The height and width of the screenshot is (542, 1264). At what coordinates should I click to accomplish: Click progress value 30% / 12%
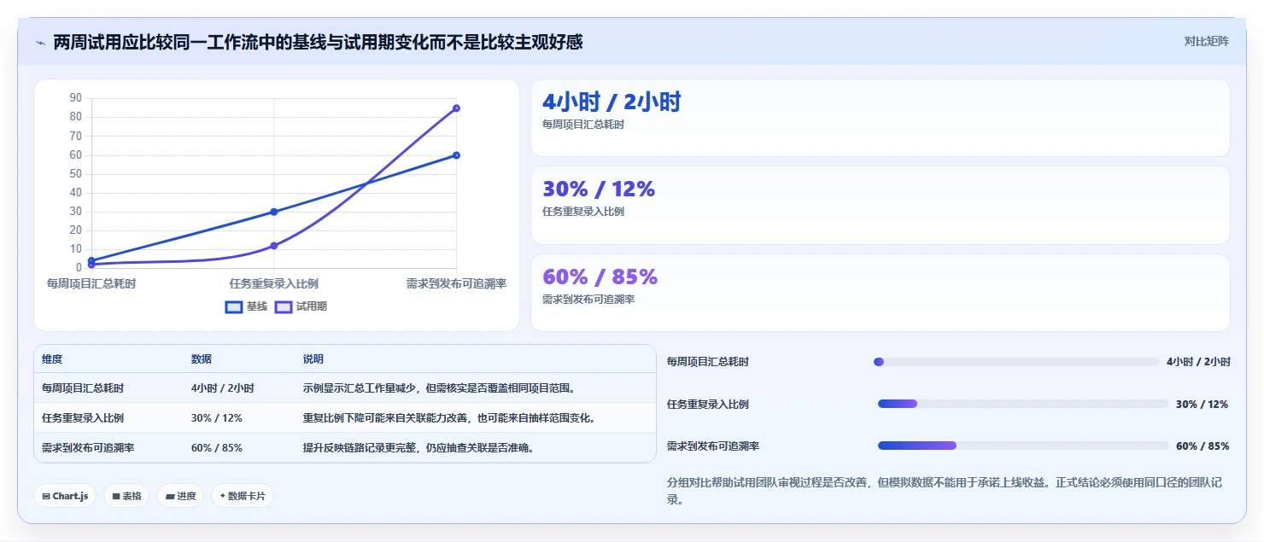tap(1202, 405)
